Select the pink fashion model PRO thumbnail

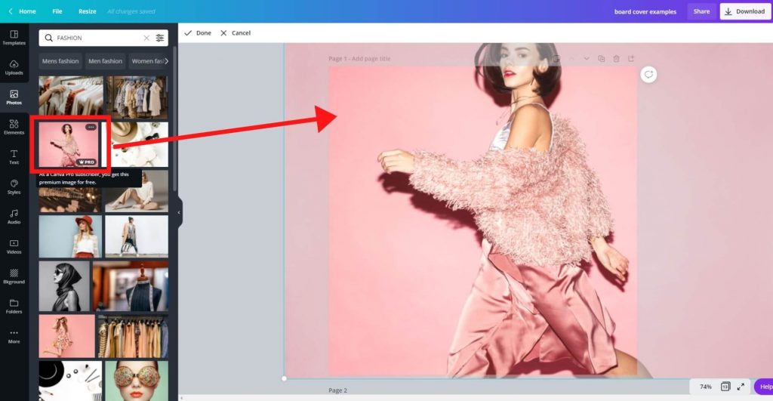(x=69, y=143)
